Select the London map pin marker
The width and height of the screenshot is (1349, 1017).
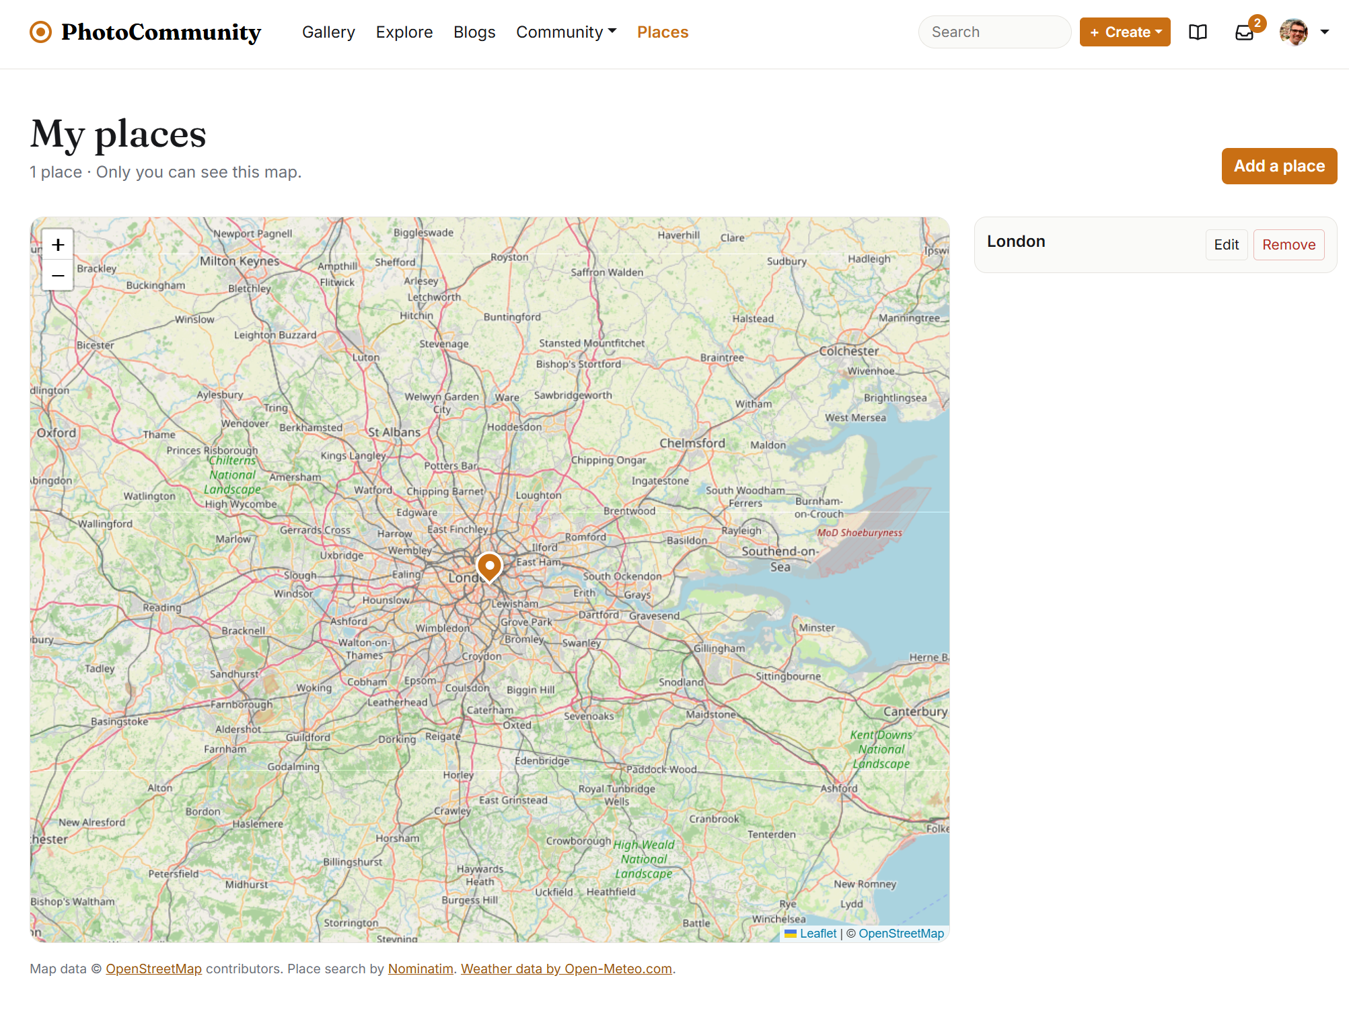click(x=489, y=566)
